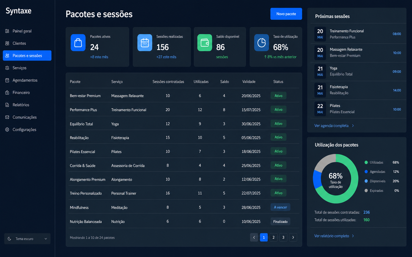Click the Relatórios document icon
This screenshot has width=412, height=257.
tap(7, 105)
